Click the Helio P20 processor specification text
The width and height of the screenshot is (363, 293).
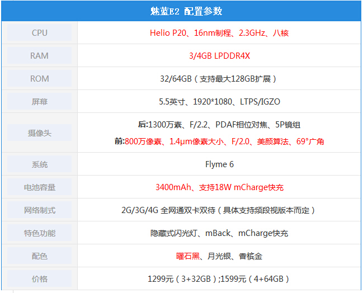pos(219,33)
